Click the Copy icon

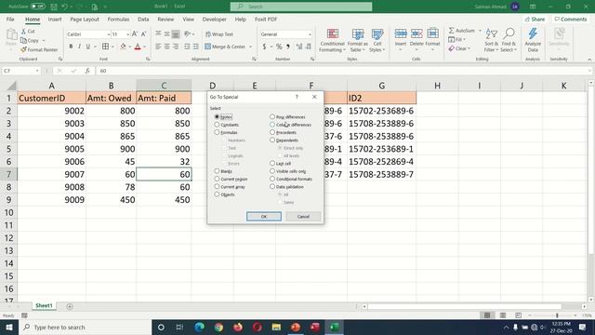[23, 40]
